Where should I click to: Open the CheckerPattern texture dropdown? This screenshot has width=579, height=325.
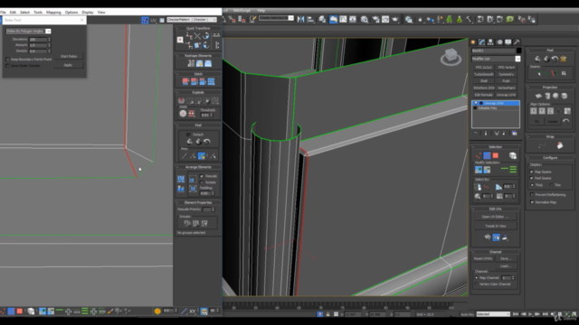point(192,20)
